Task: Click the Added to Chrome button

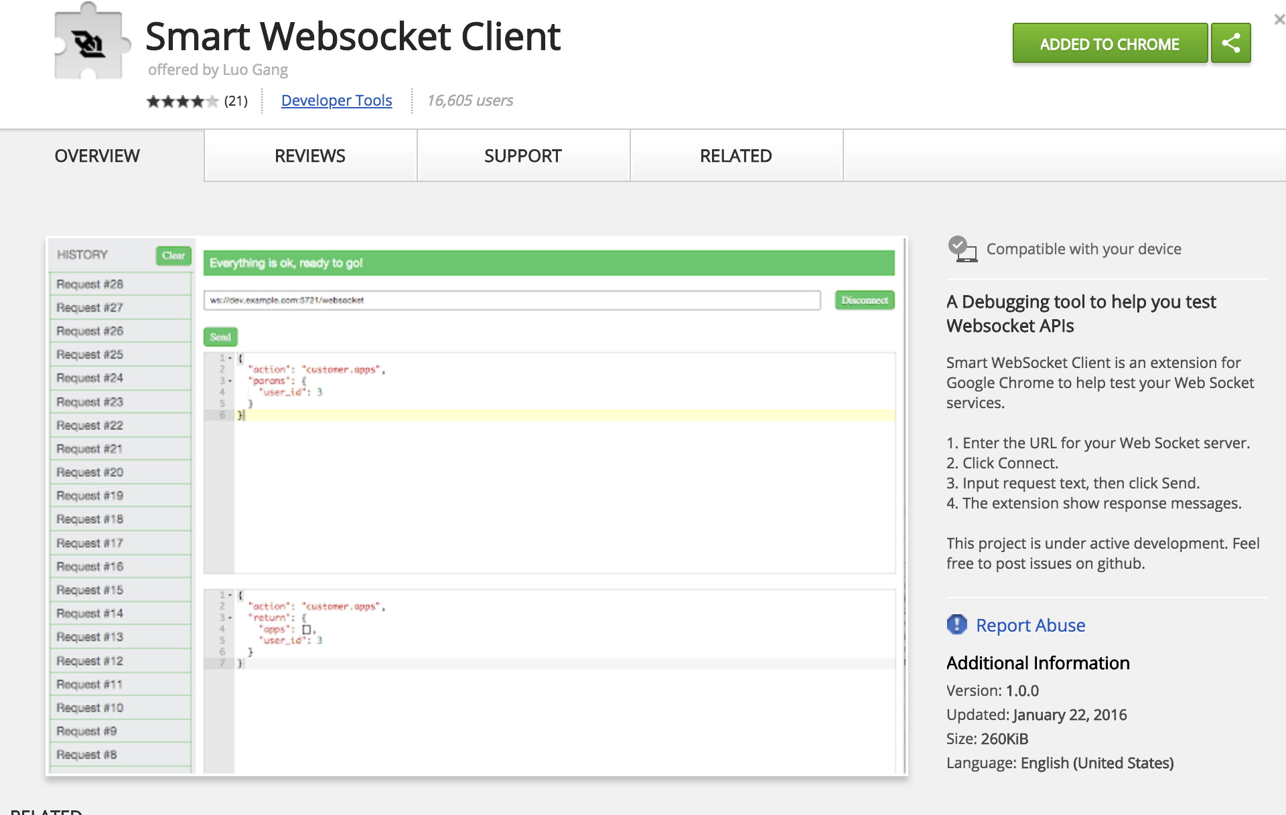Action: click(x=1109, y=43)
